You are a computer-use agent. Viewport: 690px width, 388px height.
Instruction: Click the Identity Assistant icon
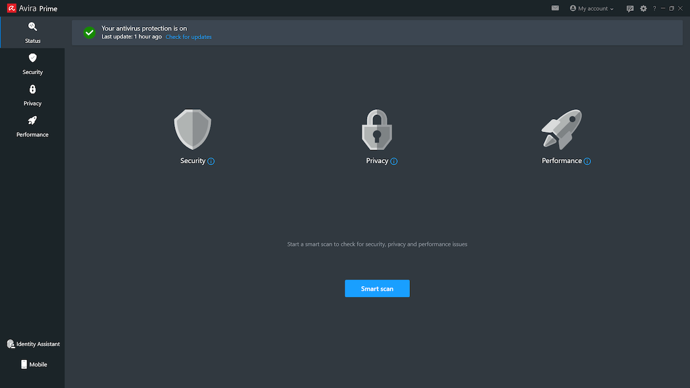click(x=10, y=343)
